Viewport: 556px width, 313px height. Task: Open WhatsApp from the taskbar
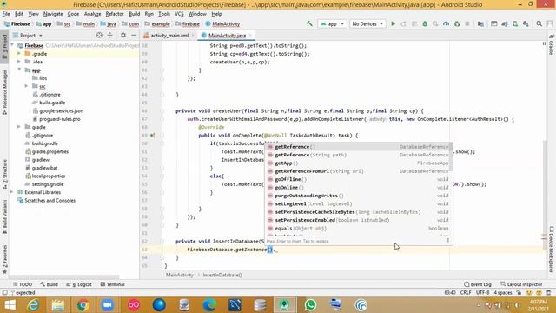[310, 305]
